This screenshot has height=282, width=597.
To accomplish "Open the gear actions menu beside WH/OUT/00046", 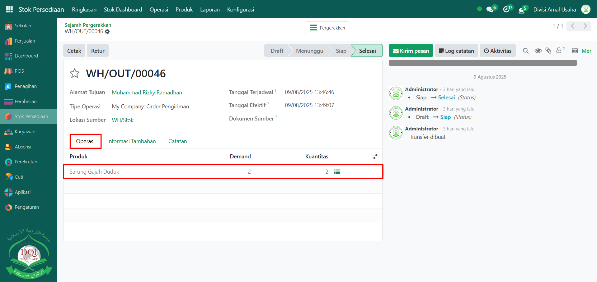I will point(107,32).
